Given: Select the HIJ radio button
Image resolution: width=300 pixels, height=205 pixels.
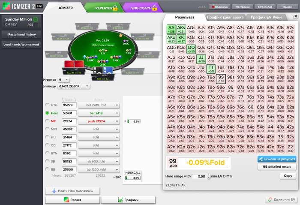Looking at the screenshot, I should coord(47,137).
